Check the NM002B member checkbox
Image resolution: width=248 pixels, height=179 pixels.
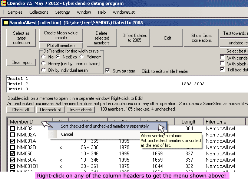point(12,148)
